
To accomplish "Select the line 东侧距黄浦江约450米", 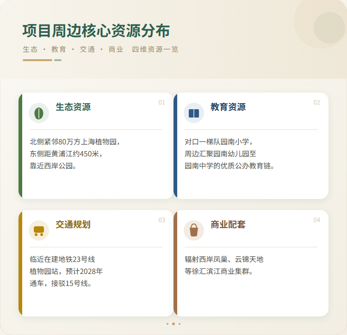I will (x=66, y=154).
